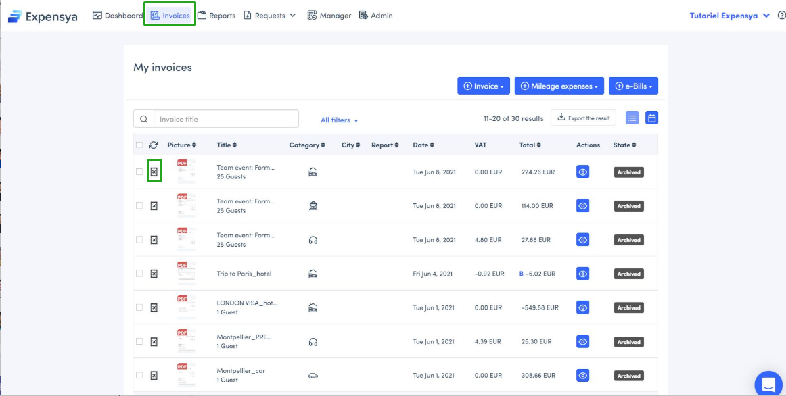
Task: View the Montpellier_car invoice eye icon
Action: click(583, 376)
